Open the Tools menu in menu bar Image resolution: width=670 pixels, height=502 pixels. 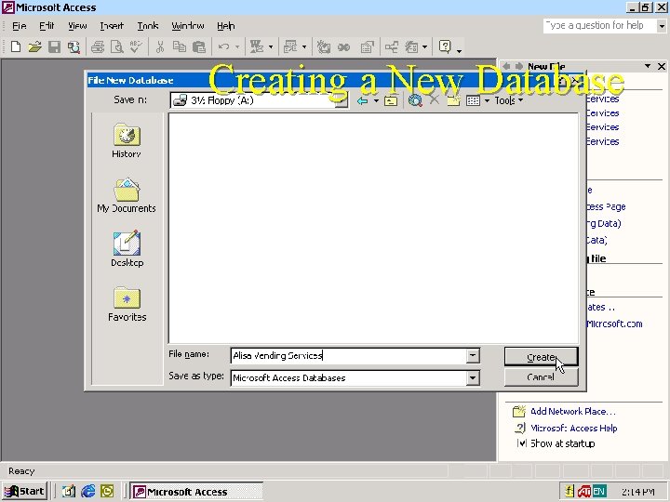(x=148, y=26)
